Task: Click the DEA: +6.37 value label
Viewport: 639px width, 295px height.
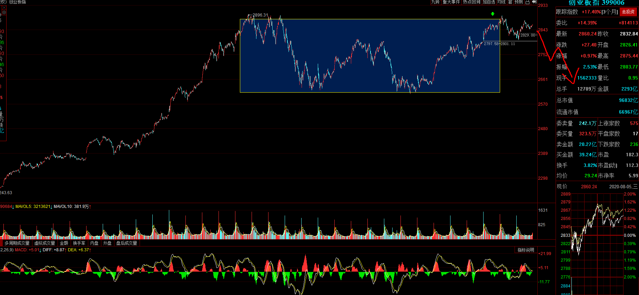Action: (x=79, y=250)
